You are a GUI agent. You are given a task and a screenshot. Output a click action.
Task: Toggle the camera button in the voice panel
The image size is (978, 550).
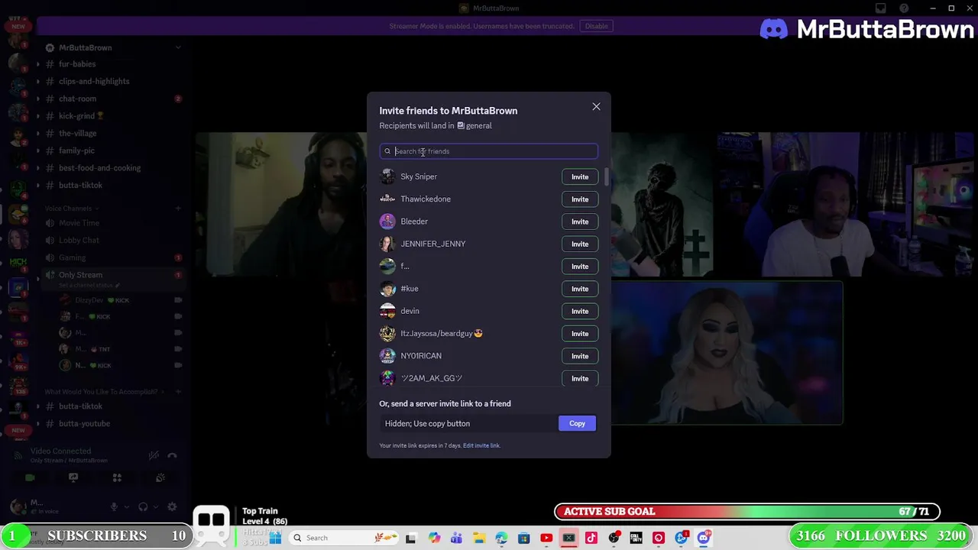30,478
